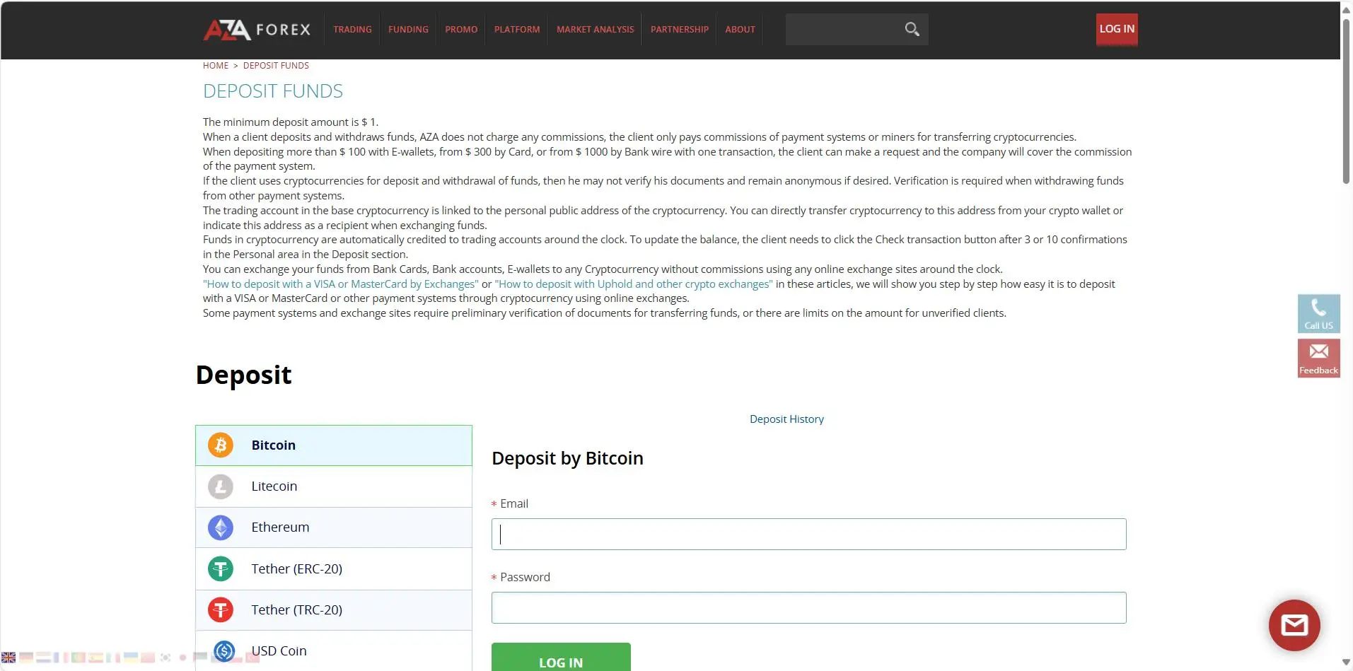Open the Funding menu

408,29
